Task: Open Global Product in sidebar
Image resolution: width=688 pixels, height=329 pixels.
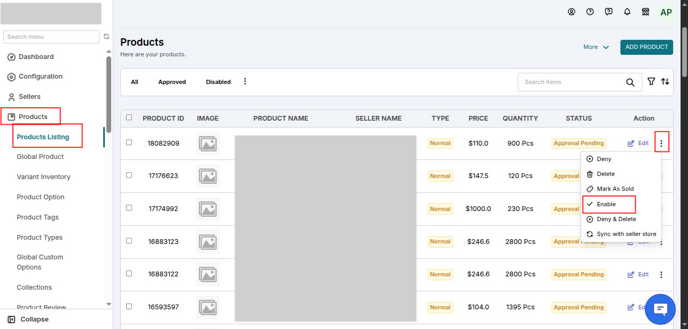Action: click(x=40, y=157)
